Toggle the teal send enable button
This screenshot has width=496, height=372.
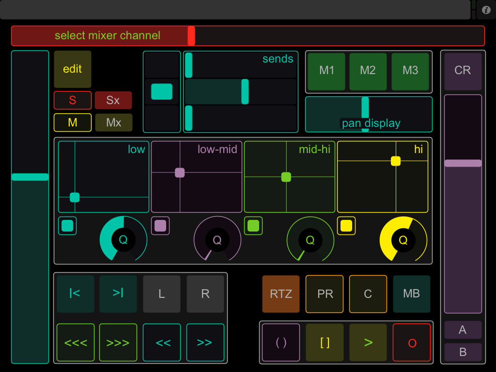[x=162, y=92]
